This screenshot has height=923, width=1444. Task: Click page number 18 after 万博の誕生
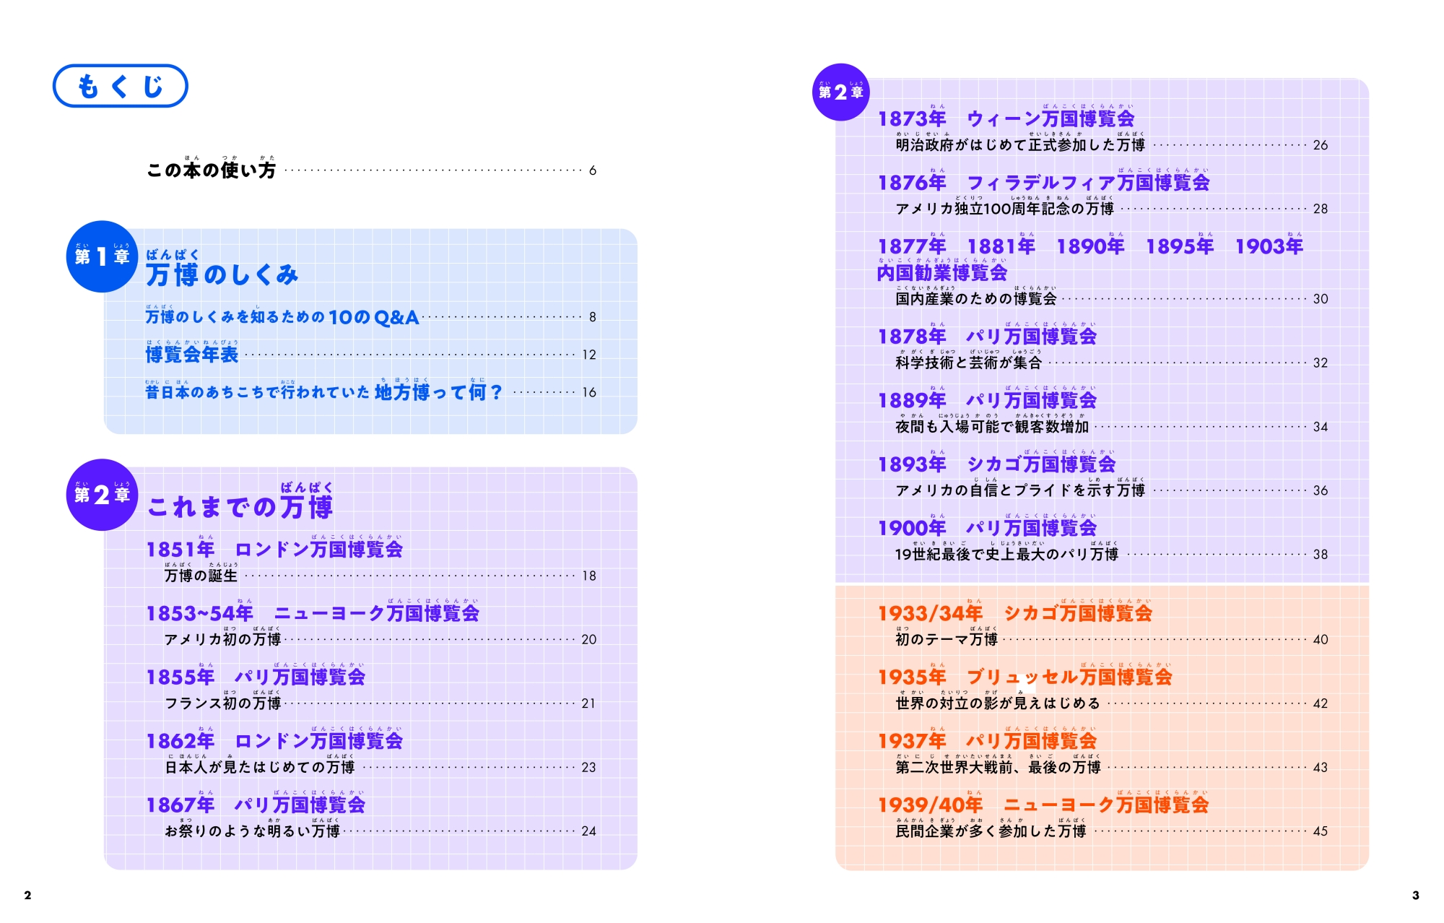point(589,576)
